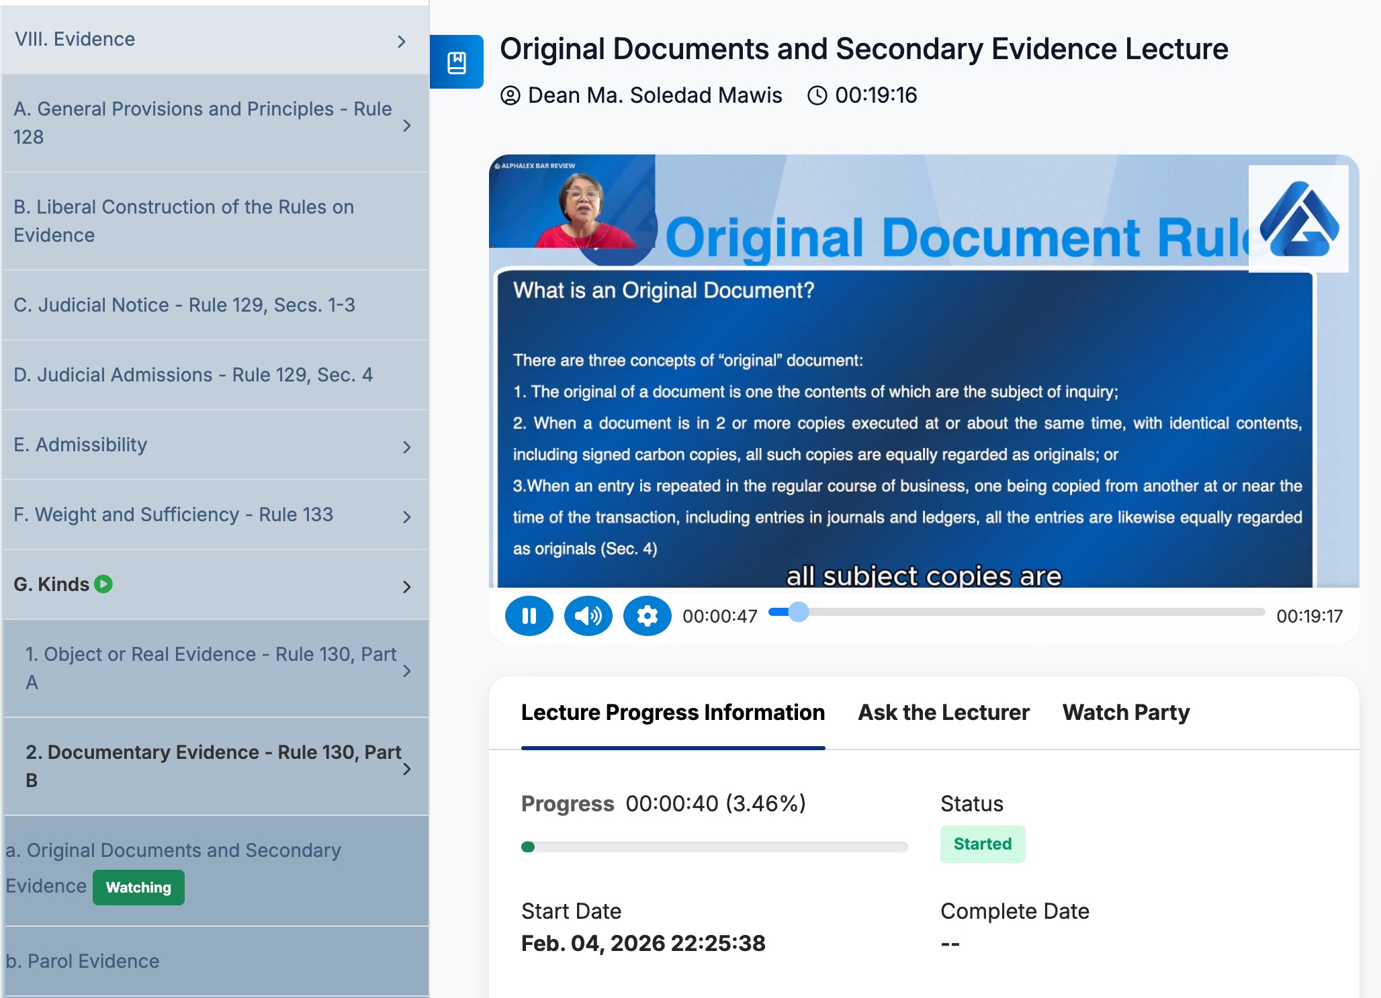Open C. Judicial Notice - Rule 129 item

click(184, 305)
